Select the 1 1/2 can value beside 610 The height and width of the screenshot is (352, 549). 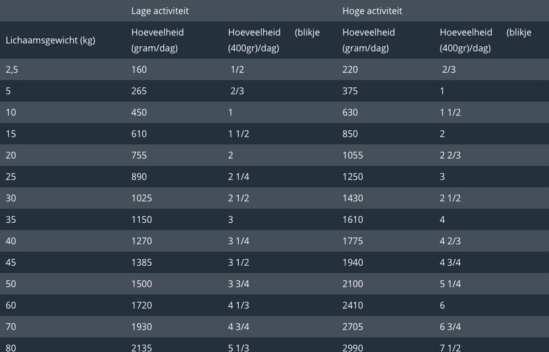pyautogui.click(x=238, y=134)
